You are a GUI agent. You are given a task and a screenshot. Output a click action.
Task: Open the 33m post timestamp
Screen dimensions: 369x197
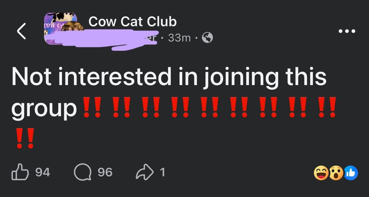(179, 38)
